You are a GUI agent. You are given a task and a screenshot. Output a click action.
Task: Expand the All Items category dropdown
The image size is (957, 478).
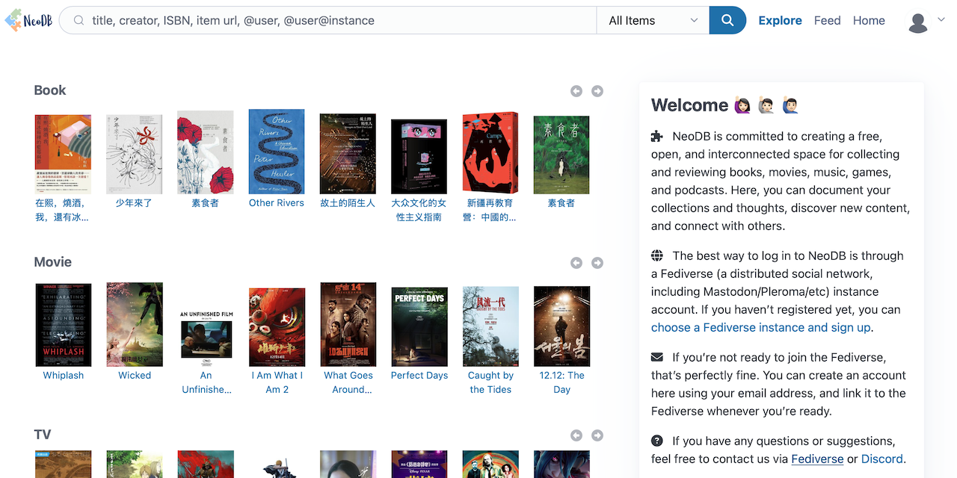[x=652, y=21]
